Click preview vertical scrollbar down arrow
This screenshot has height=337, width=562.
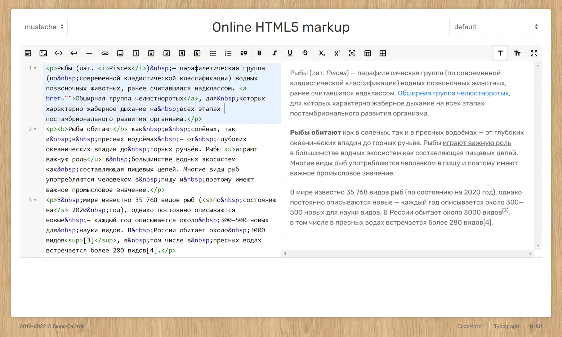click(x=538, y=246)
